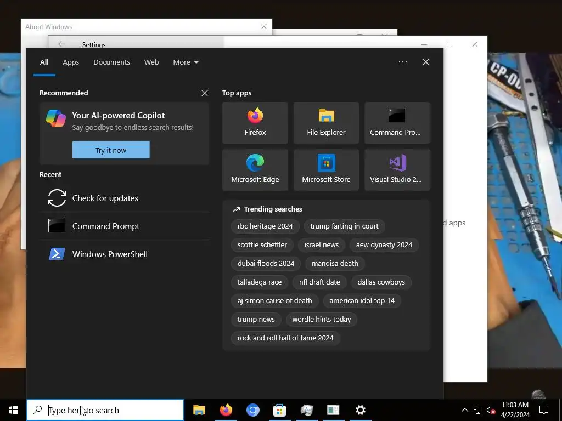Search trending israel news
This screenshot has width=562, height=421.
(x=322, y=245)
